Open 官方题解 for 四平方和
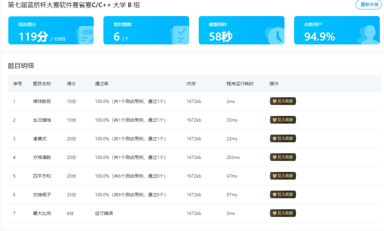Viewport: 384px width, 231px height. coord(283,176)
